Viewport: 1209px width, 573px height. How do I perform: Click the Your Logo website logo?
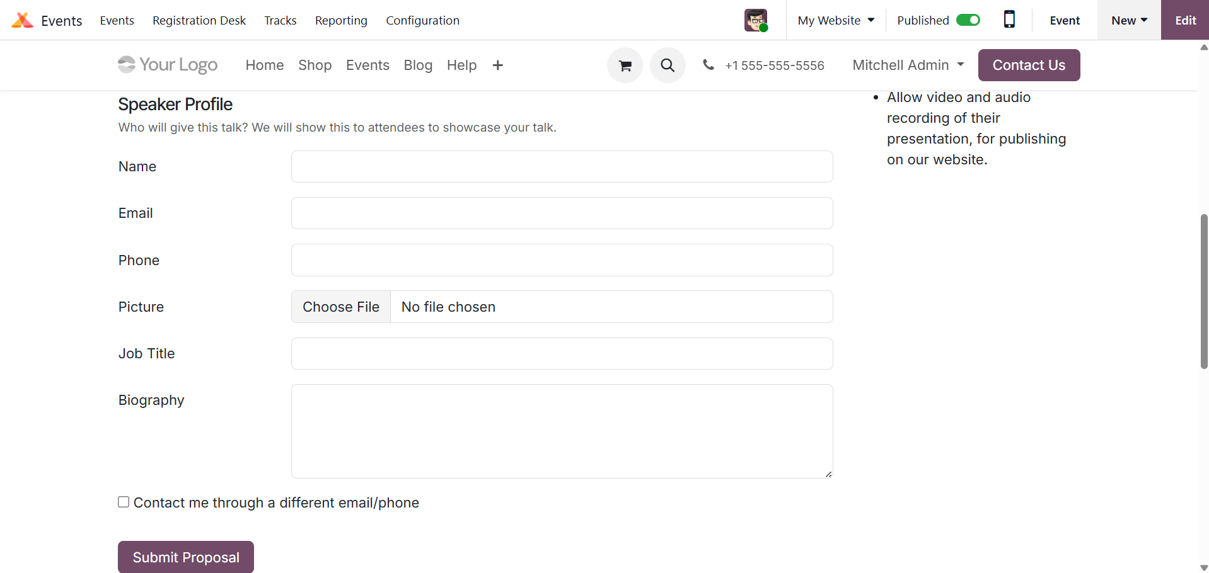pyautogui.click(x=168, y=65)
